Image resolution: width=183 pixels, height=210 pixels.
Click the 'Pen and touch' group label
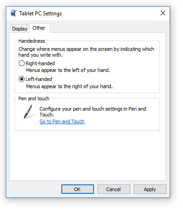point(34,98)
